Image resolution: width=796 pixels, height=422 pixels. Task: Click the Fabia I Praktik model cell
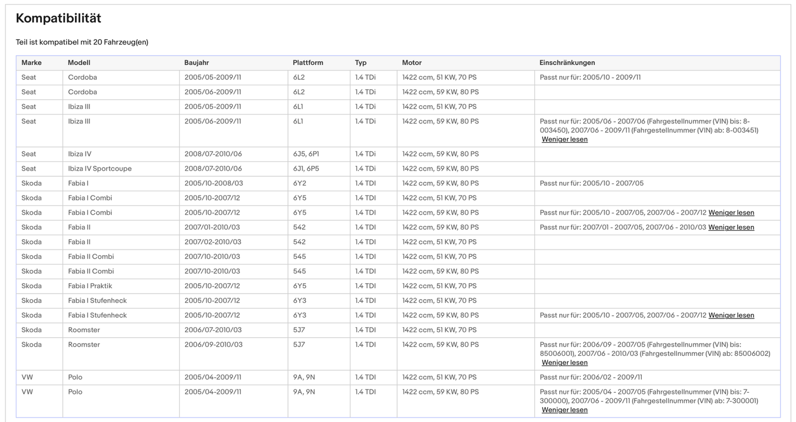pos(90,286)
